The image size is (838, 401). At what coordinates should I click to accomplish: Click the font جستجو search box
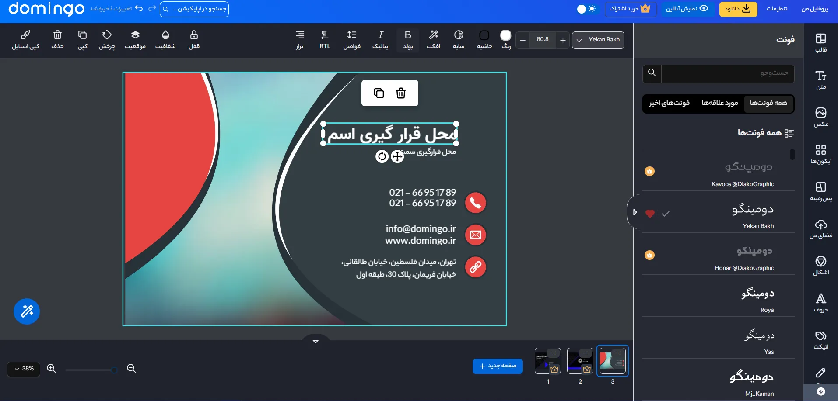(728, 73)
